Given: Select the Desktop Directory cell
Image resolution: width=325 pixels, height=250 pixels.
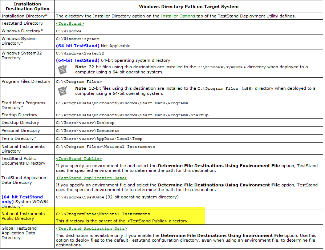Looking at the screenshot, I should (27, 122).
